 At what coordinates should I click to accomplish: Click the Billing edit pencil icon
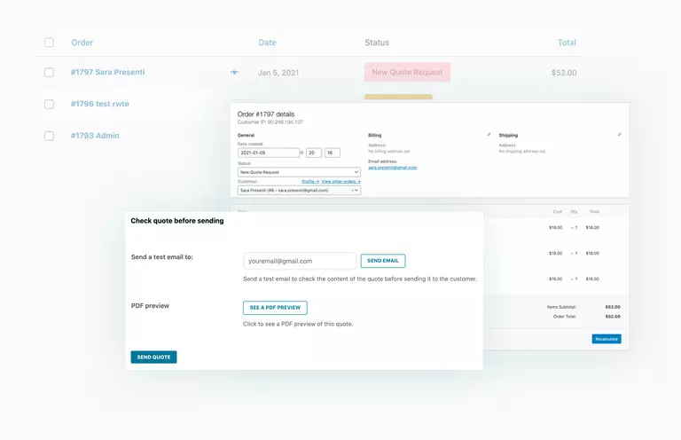489,134
